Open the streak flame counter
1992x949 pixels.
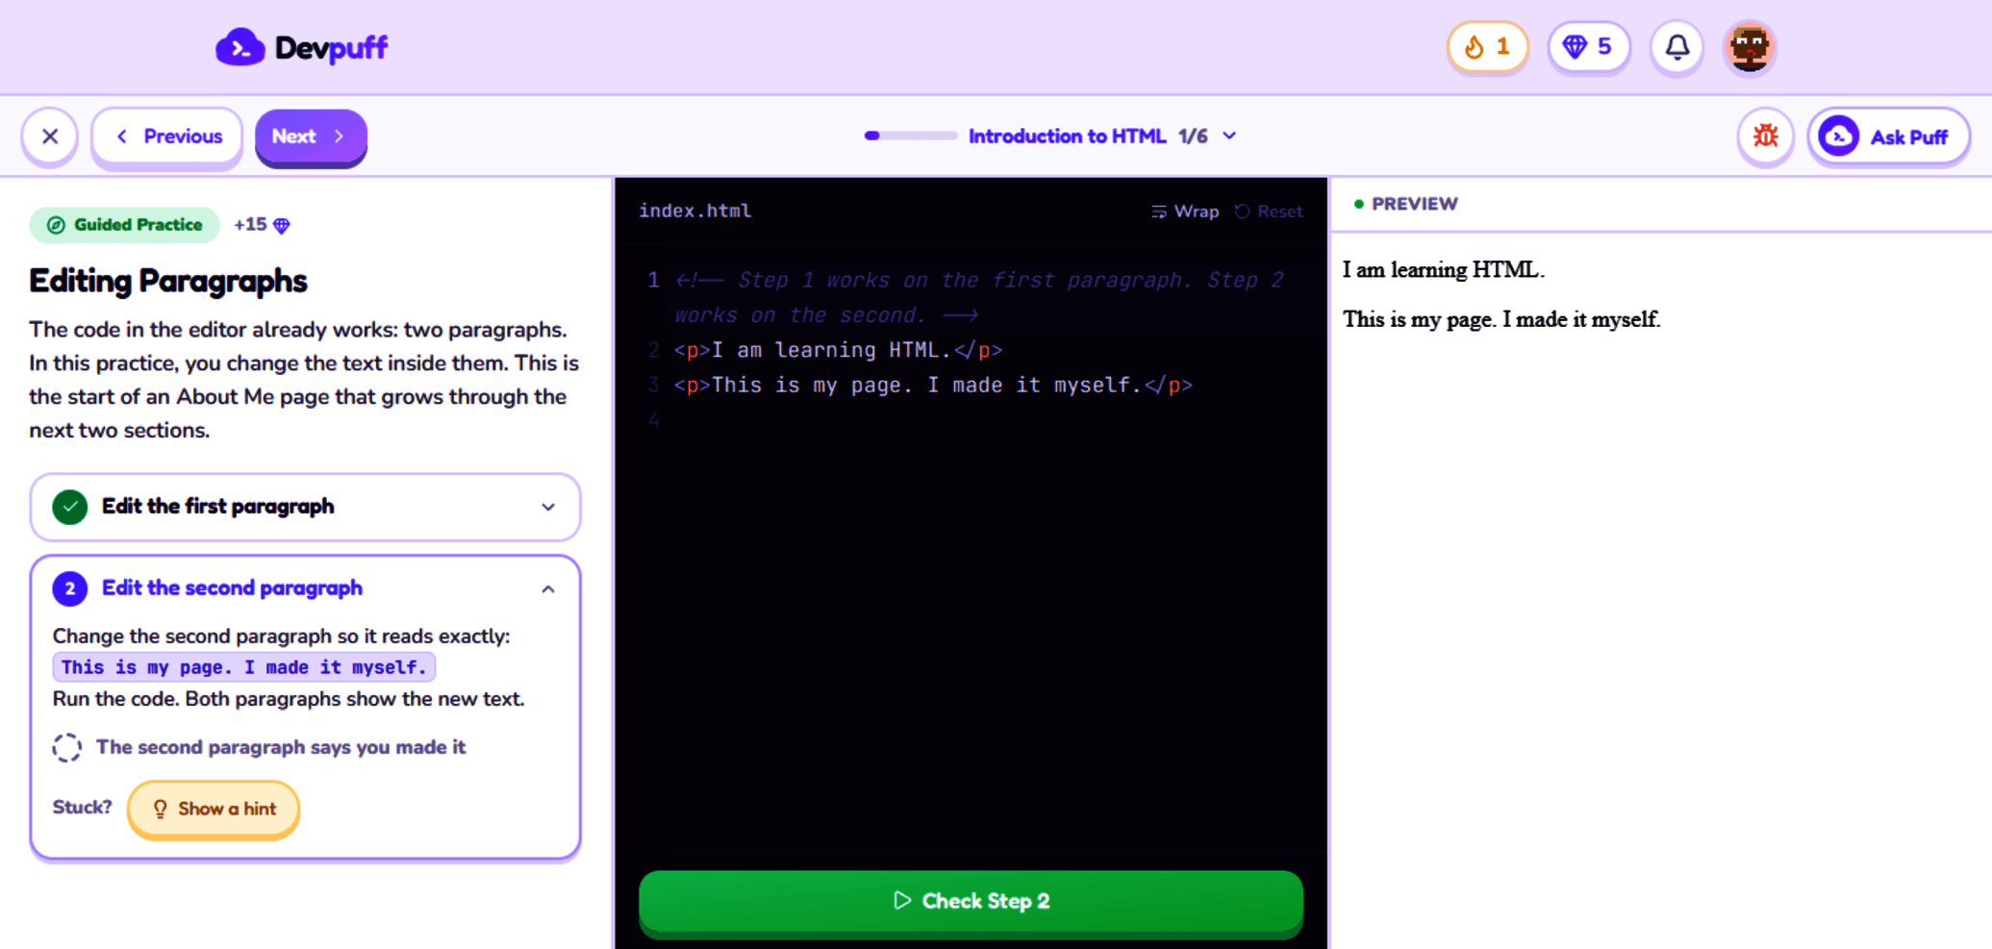click(x=1487, y=46)
